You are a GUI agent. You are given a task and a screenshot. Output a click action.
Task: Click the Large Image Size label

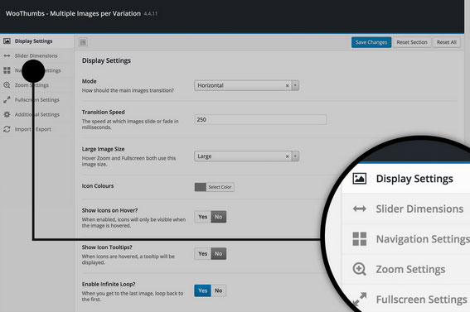(x=103, y=149)
